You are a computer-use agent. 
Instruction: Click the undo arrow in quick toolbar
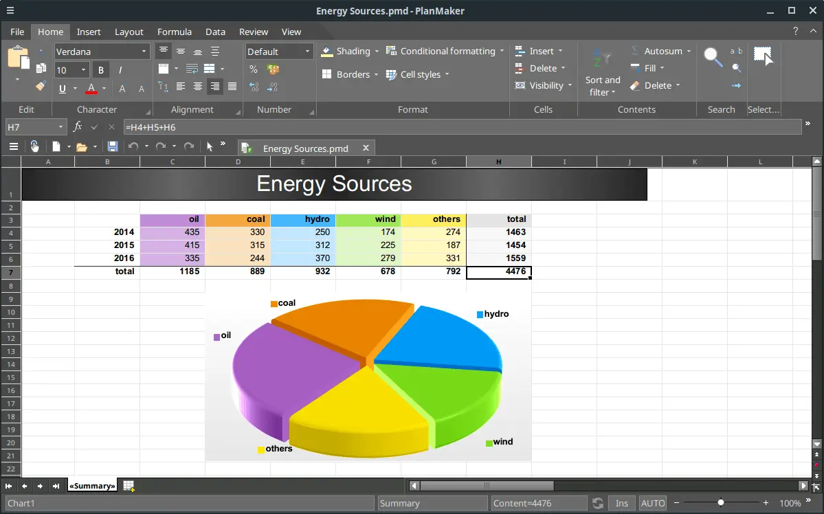(133, 146)
